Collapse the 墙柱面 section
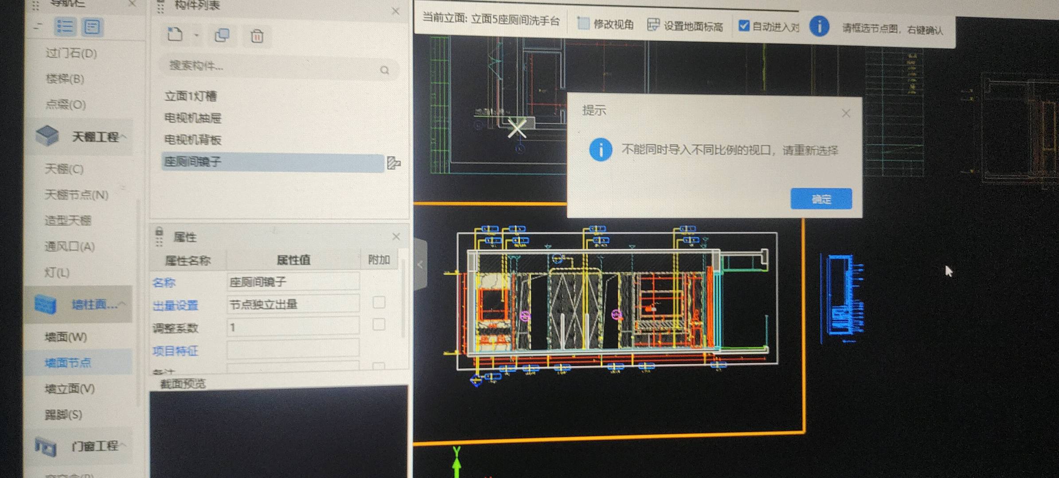This screenshot has height=478, width=1059. coord(123,304)
